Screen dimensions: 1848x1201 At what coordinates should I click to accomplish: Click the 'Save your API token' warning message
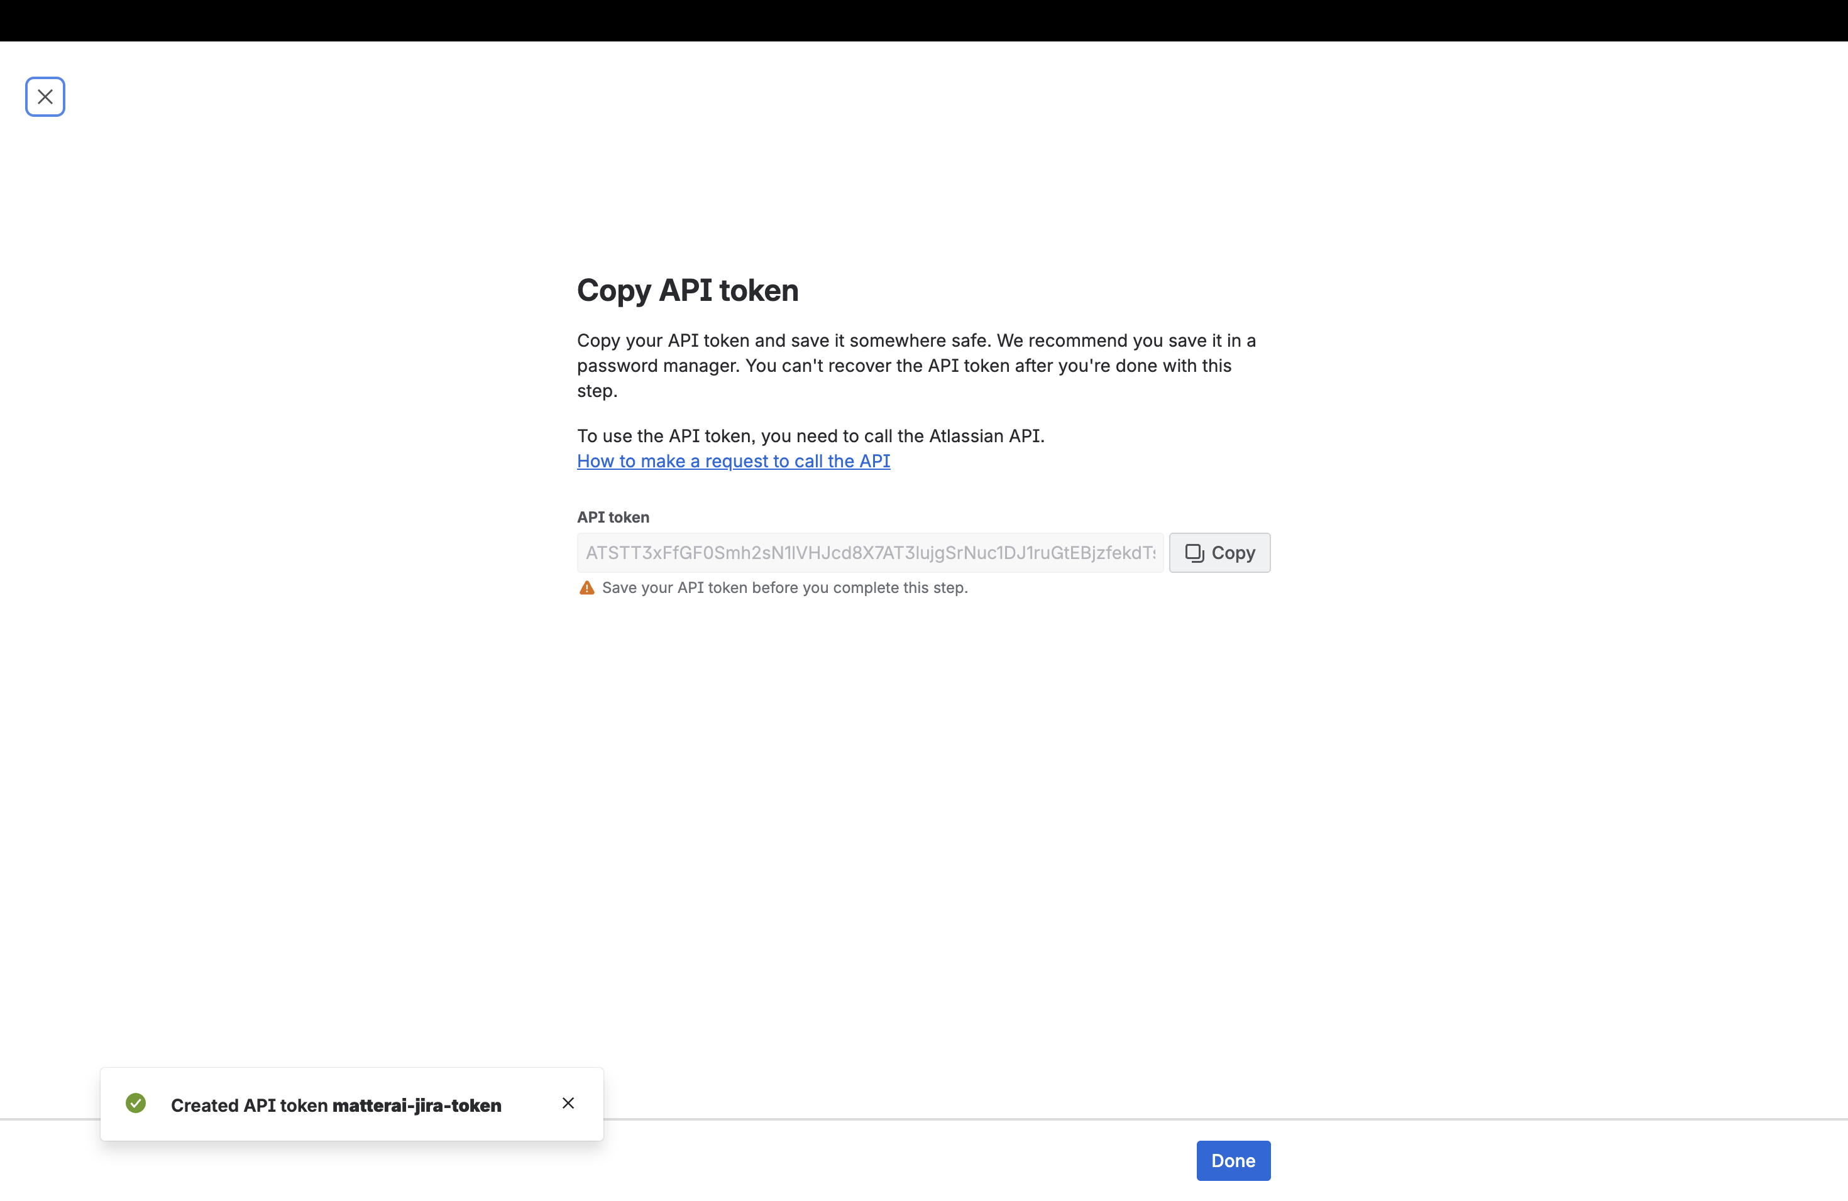pyautogui.click(x=783, y=588)
